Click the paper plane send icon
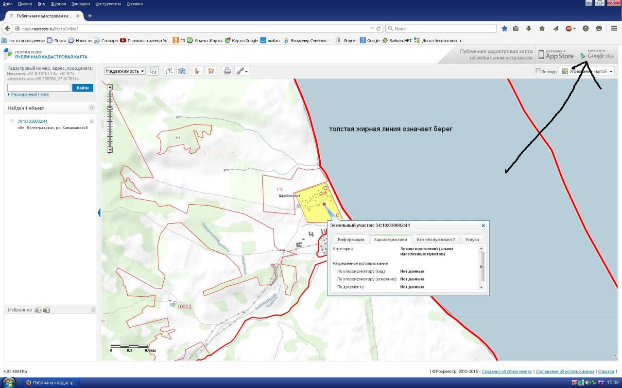Screen dimensions: 622x388 555,29
